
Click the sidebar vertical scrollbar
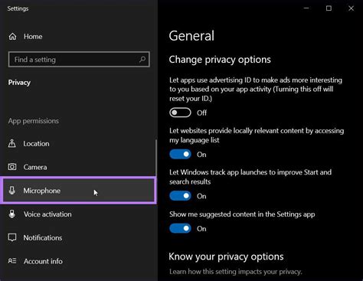click(155, 158)
